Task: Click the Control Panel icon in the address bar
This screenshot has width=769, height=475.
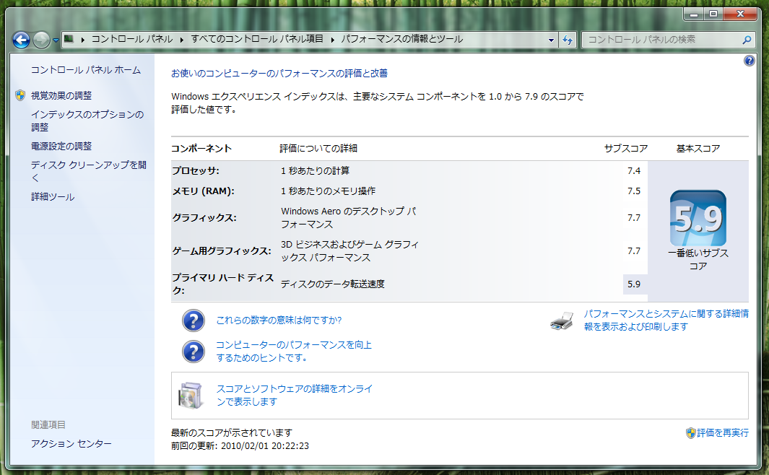Action: click(x=69, y=39)
